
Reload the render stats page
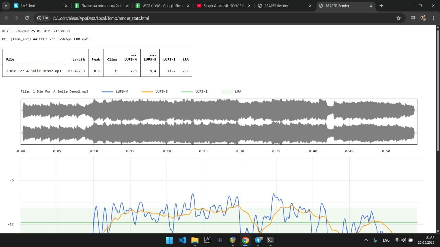pyautogui.click(x=27, y=18)
